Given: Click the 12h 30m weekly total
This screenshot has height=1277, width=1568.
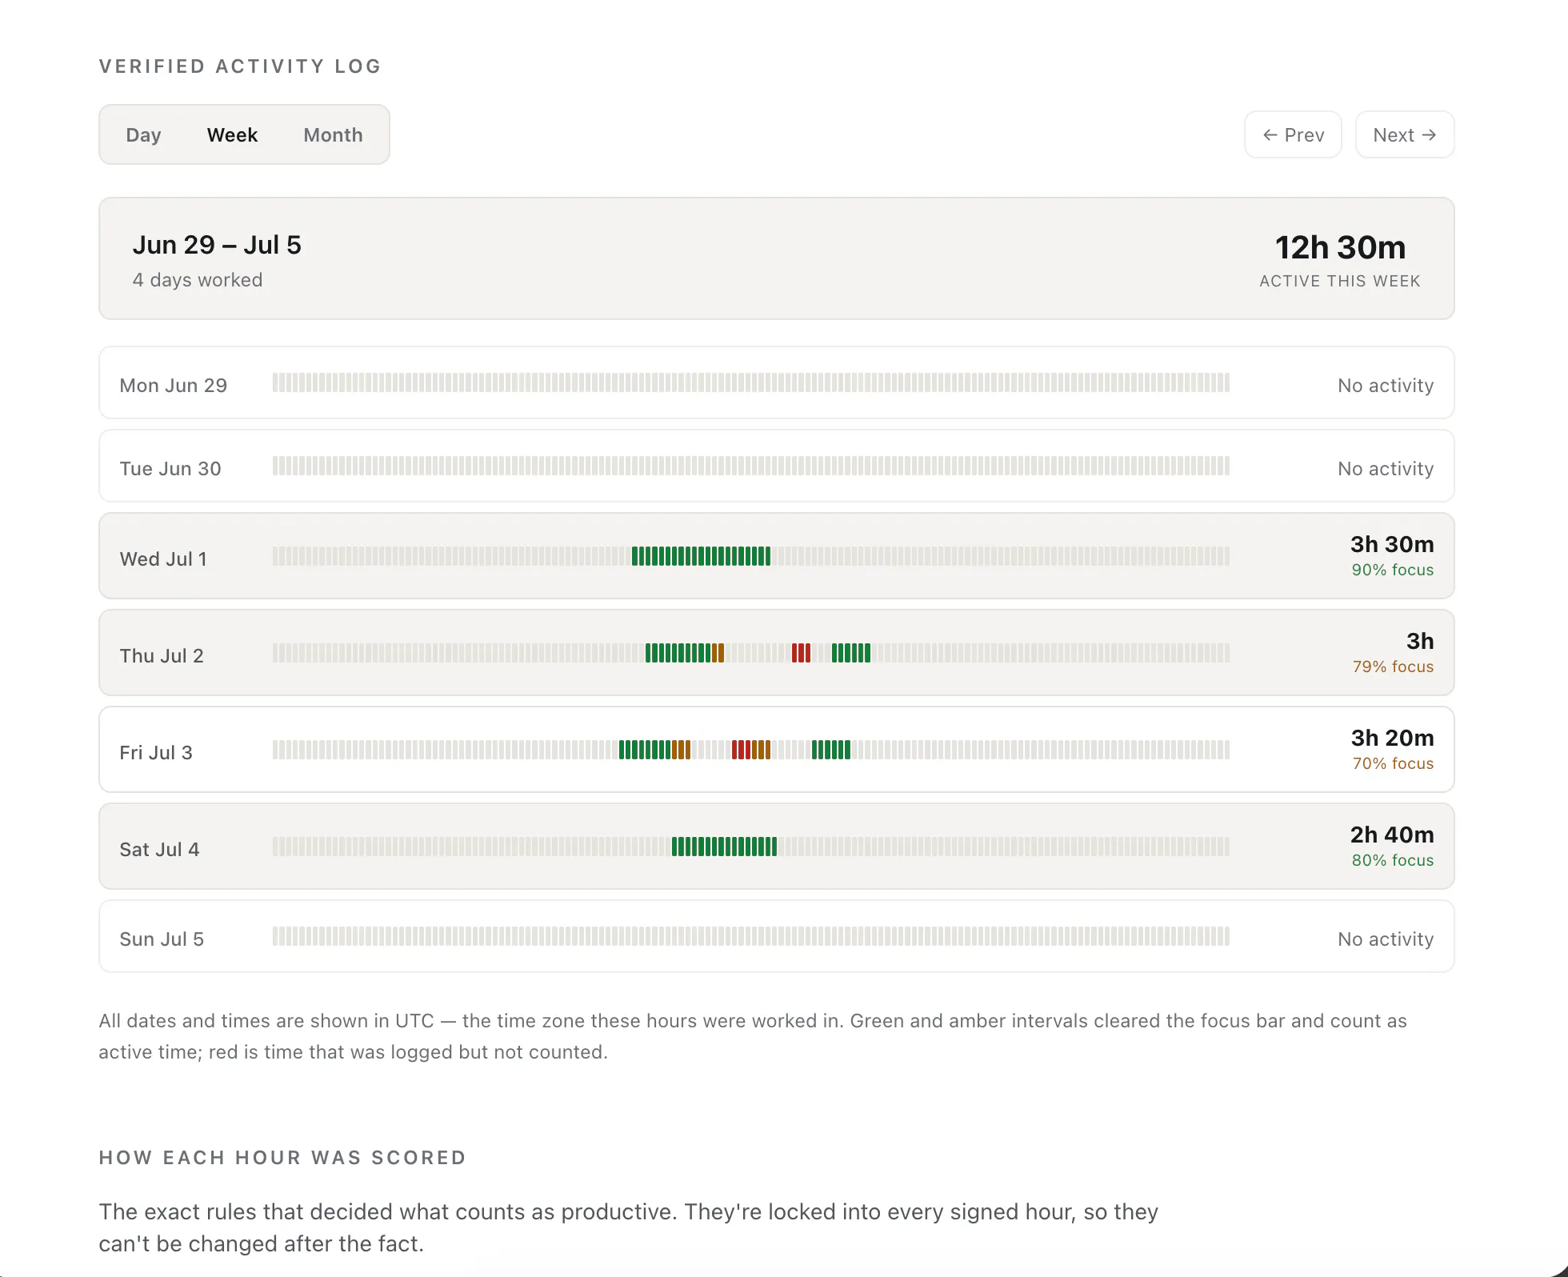Looking at the screenshot, I should point(1340,247).
